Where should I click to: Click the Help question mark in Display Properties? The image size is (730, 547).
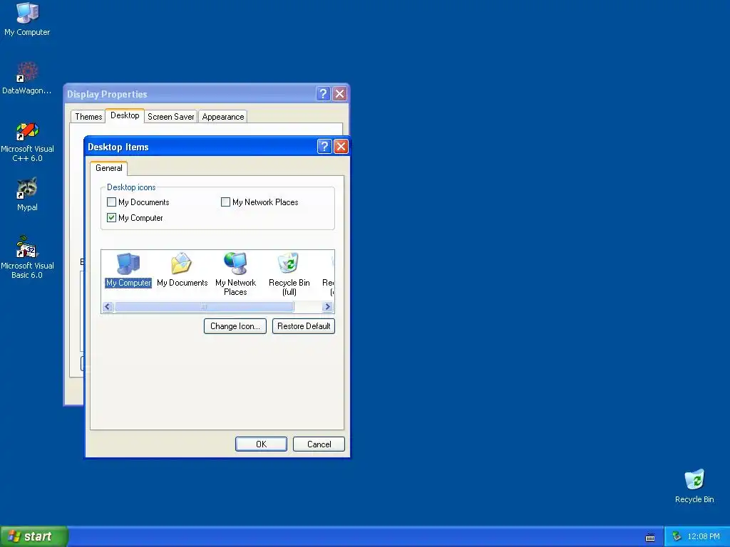pyautogui.click(x=323, y=94)
